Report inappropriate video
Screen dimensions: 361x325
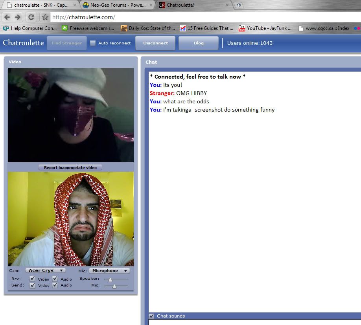(70, 167)
